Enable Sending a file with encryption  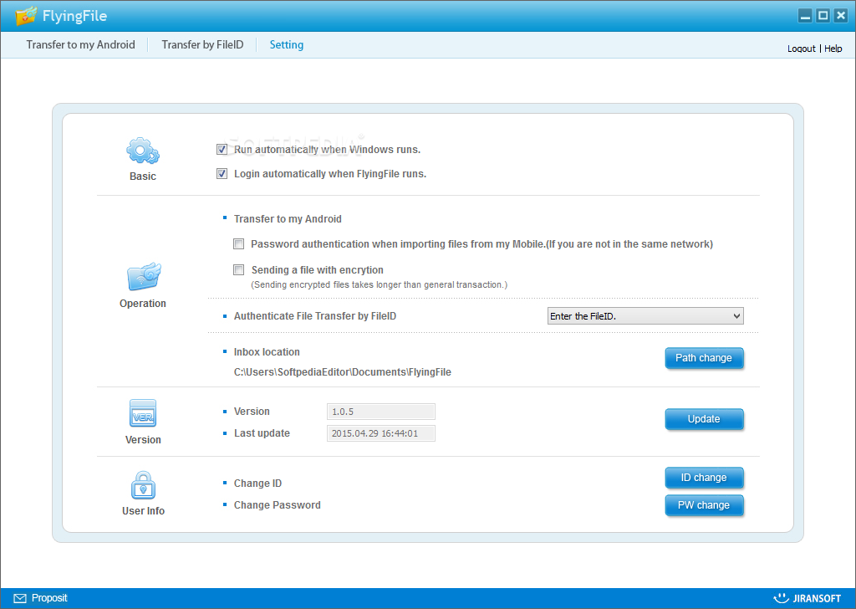point(238,270)
